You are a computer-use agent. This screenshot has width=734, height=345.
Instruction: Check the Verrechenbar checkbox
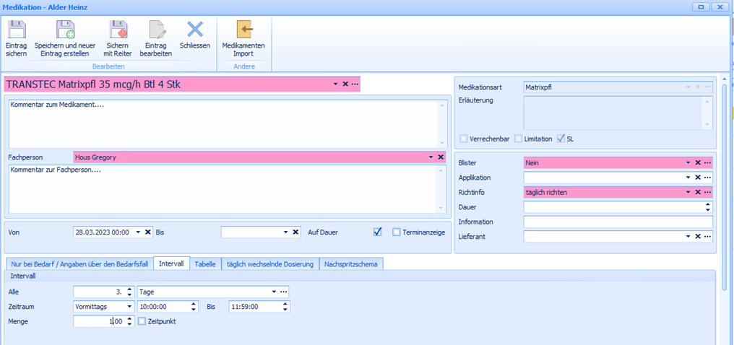(x=463, y=139)
